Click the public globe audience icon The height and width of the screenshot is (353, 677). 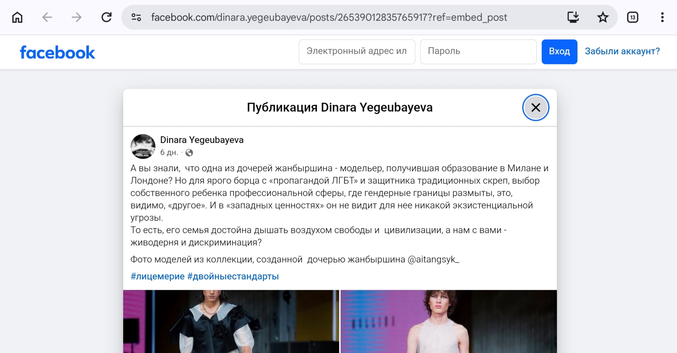coord(189,153)
